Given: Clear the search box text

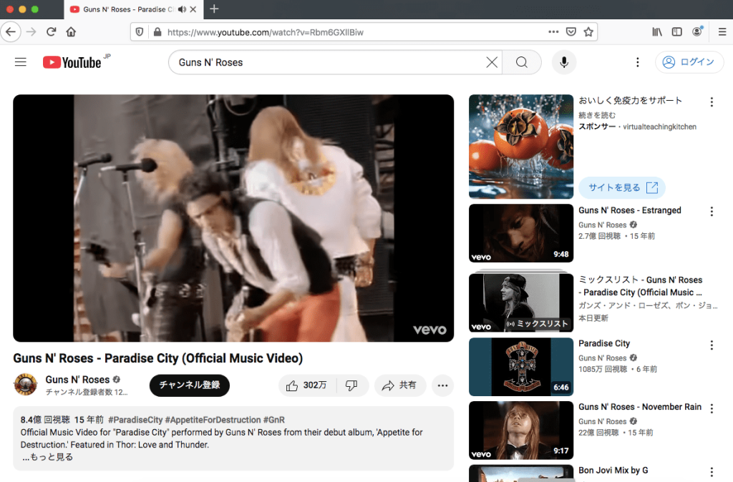Looking at the screenshot, I should 492,62.
